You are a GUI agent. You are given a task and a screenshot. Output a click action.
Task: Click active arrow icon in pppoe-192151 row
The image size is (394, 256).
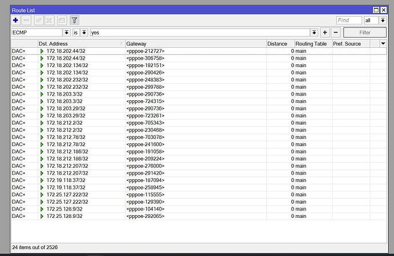[x=42, y=65]
